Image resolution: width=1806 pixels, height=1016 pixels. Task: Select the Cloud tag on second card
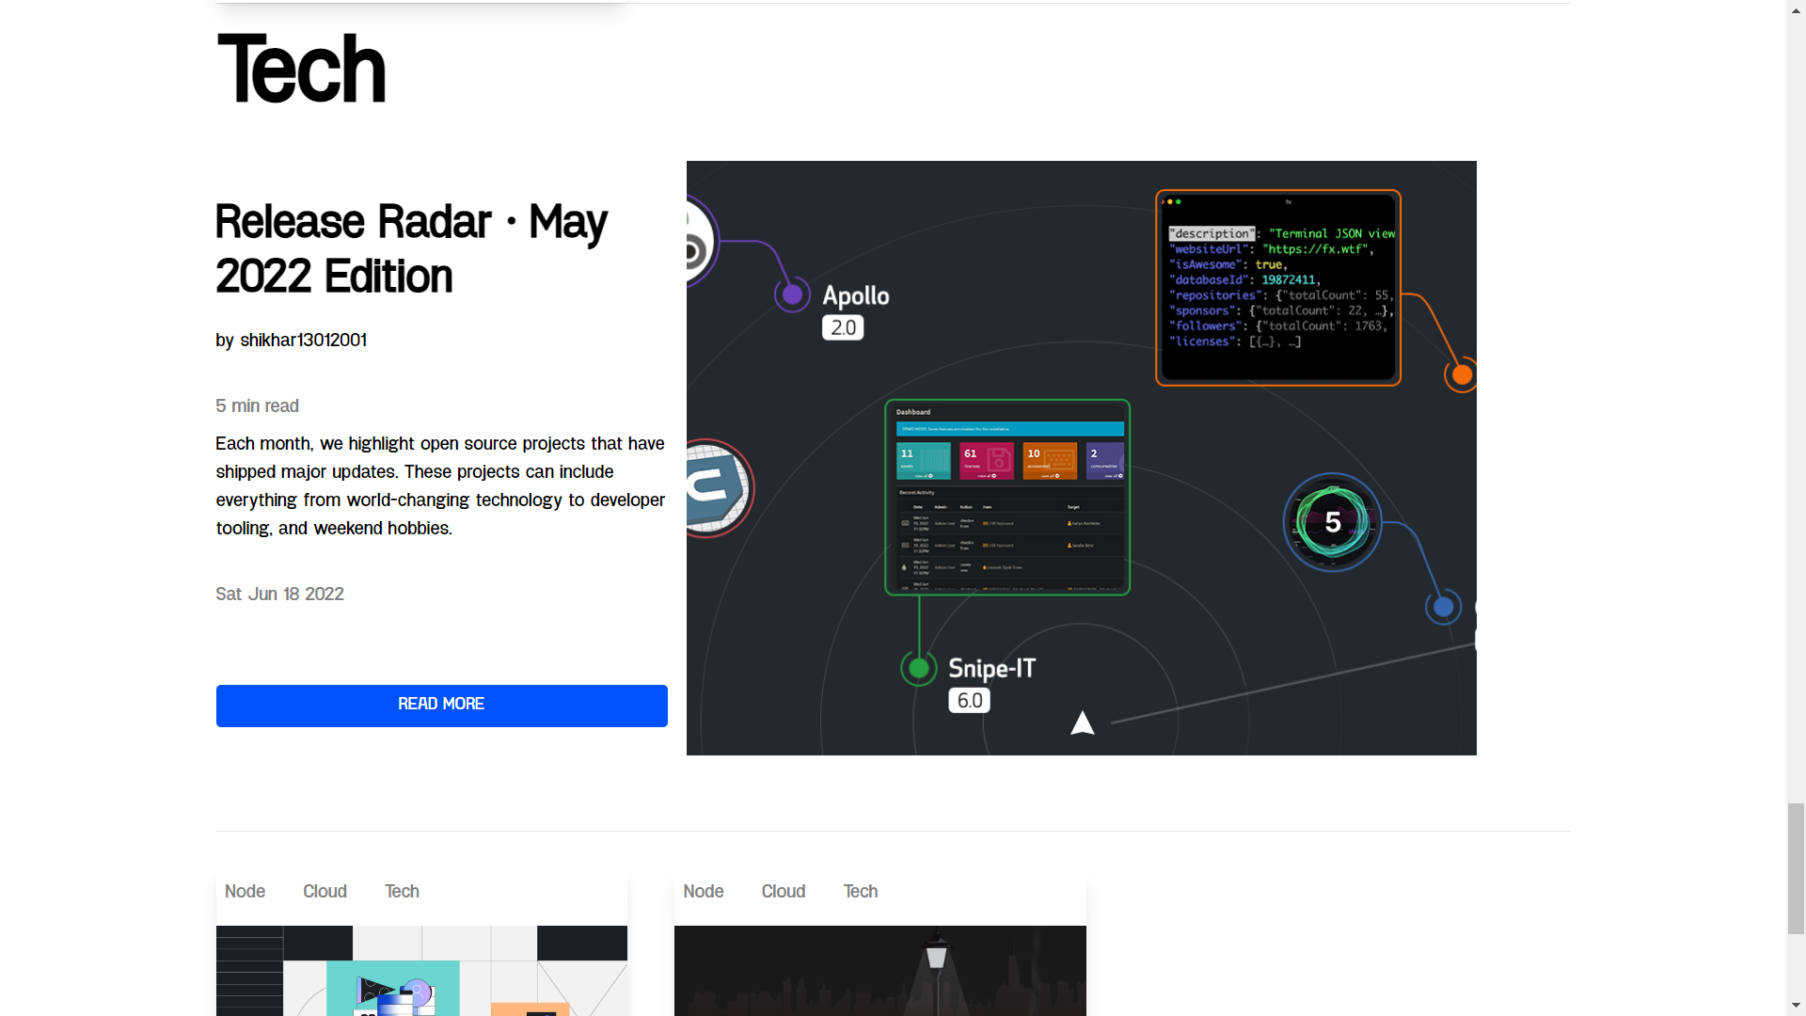(x=784, y=891)
